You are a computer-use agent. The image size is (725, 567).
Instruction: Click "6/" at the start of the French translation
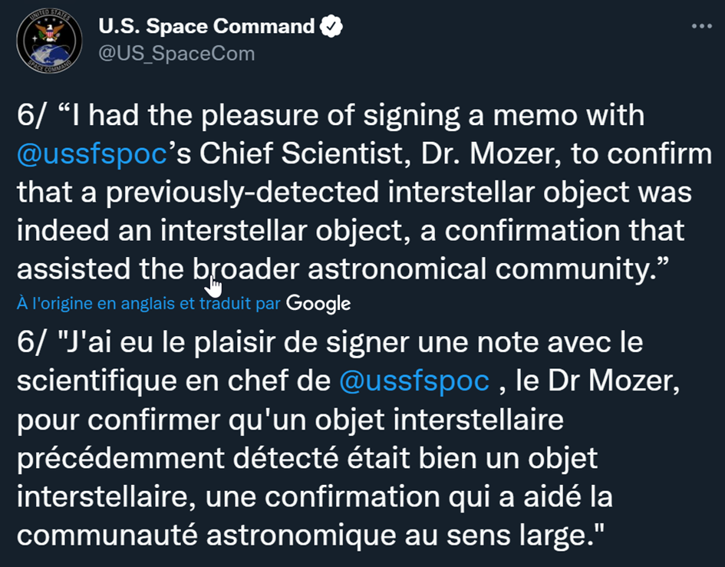click(31, 342)
